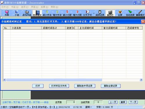Screen dimensions: 145x109
Task: Click 增大字体 to increase font size
Action: point(57,13)
